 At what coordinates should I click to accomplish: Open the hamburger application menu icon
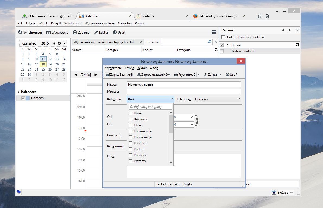point(214,32)
